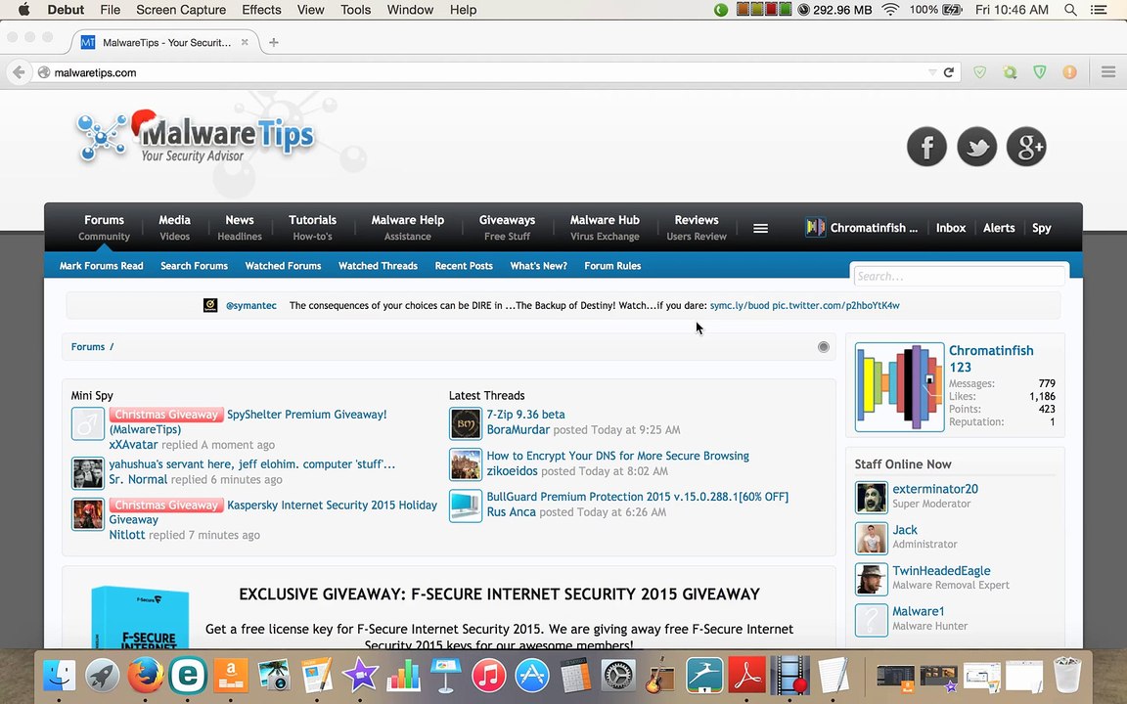This screenshot has height=704, width=1127.
Task: Open the Chromatinfish account menu in navbar
Action: point(862,228)
